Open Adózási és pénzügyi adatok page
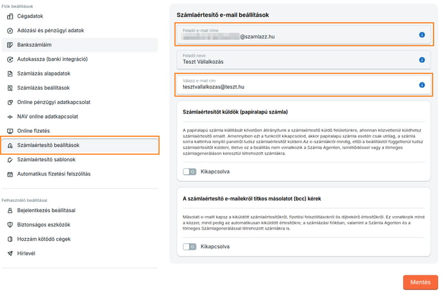444x294 pixels. pyautogui.click(x=79, y=30)
